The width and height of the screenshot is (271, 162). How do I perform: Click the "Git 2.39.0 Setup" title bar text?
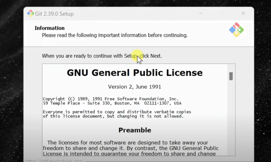[55, 14]
